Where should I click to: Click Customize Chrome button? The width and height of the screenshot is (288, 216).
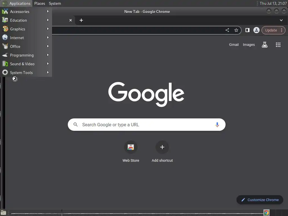click(260, 200)
